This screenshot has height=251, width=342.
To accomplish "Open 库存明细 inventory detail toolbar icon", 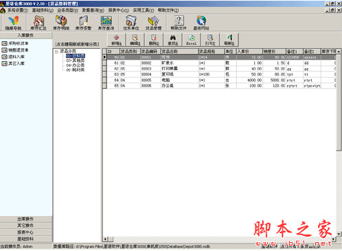I will click(x=61, y=23).
